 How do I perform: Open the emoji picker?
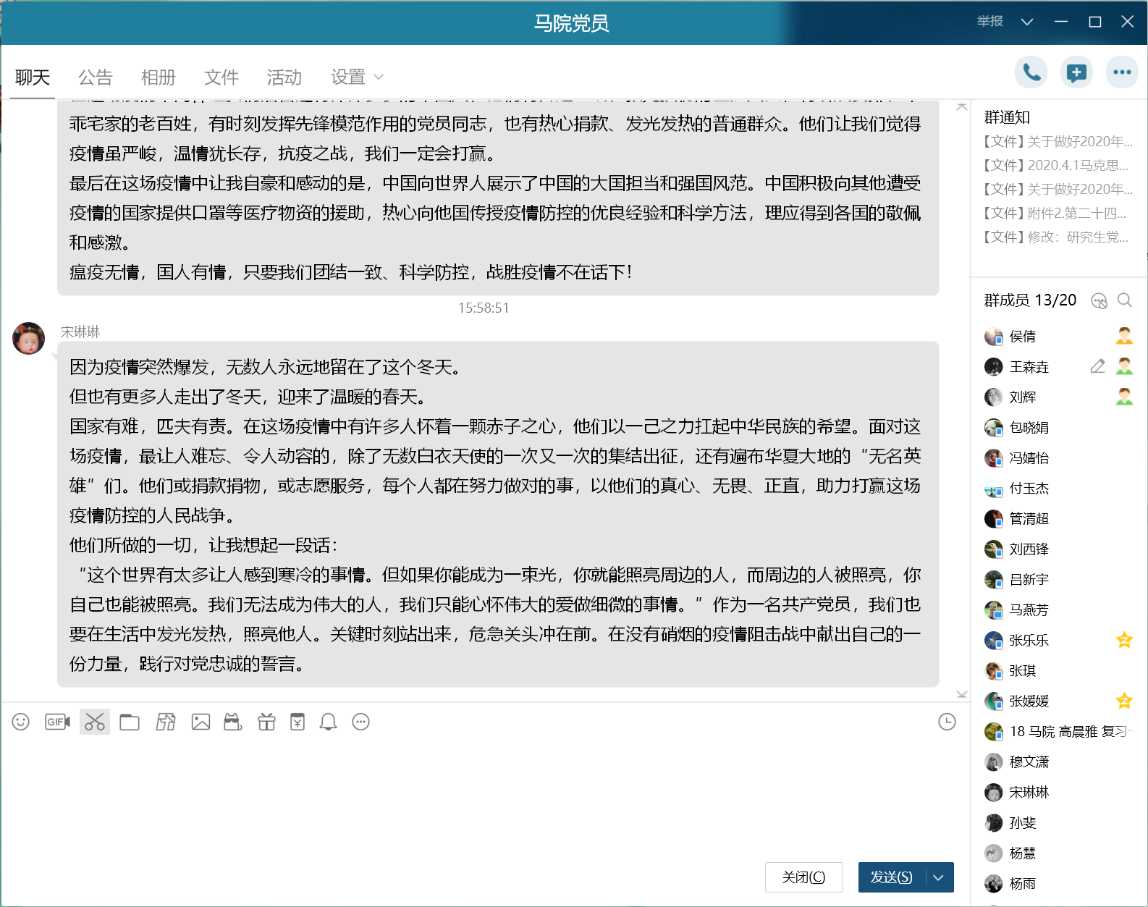point(21,722)
